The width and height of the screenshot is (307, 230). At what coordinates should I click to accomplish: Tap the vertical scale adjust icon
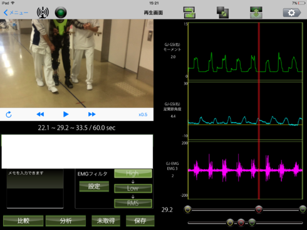256,13
